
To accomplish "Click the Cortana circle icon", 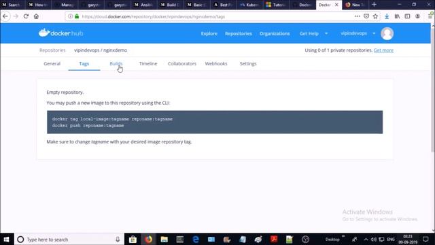I will click(20, 239).
